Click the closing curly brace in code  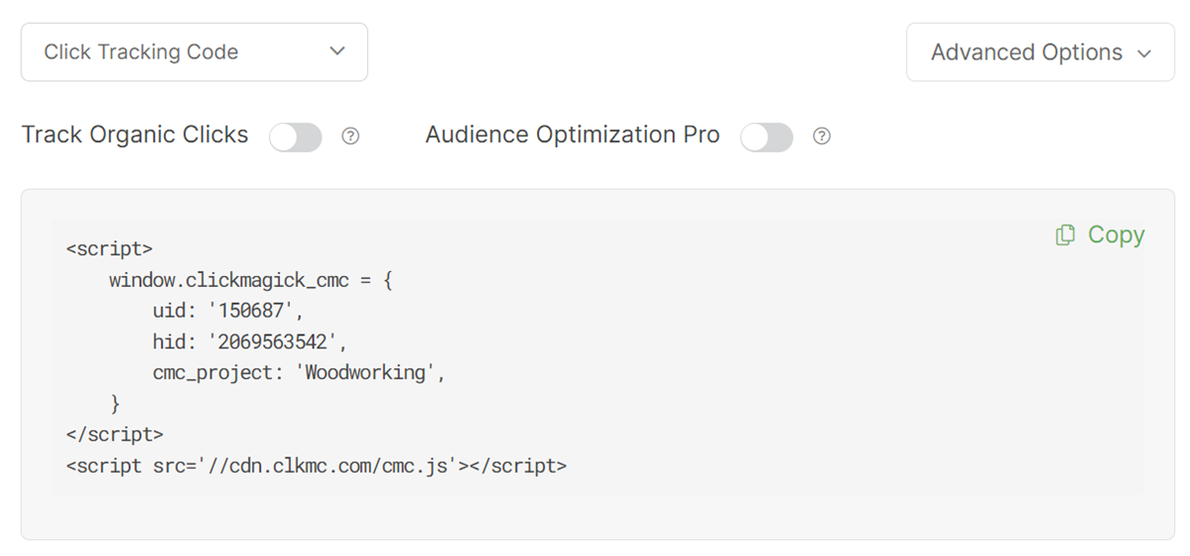(x=115, y=403)
